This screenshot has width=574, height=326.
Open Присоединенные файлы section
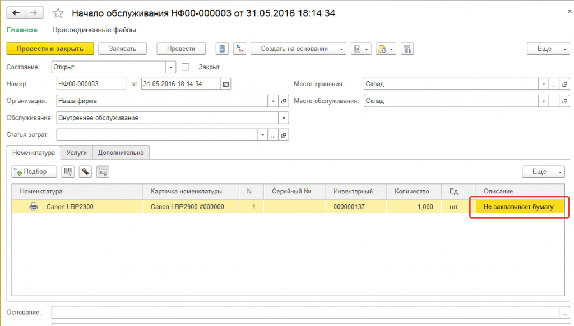pyautogui.click(x=94, y=30)
